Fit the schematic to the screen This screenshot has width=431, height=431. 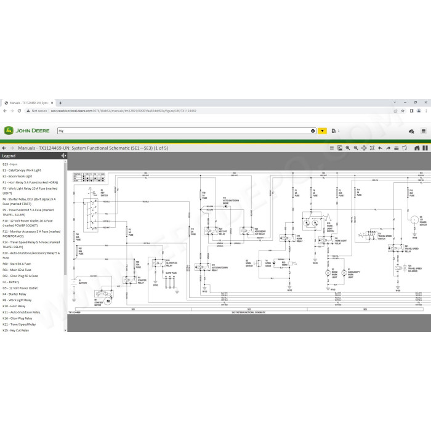[372, 148]
